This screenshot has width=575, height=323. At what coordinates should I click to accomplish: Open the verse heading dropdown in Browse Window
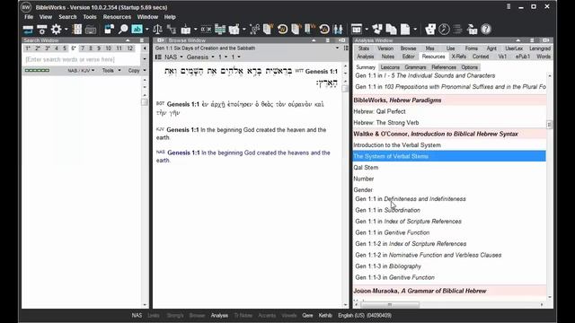pos(337,48)
